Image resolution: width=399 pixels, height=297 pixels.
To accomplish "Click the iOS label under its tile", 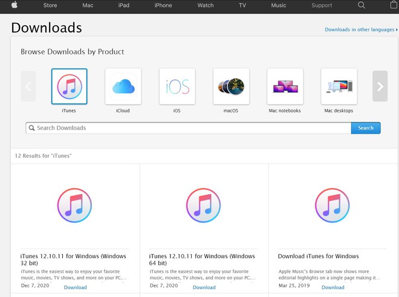I will [x=177, y=111].
